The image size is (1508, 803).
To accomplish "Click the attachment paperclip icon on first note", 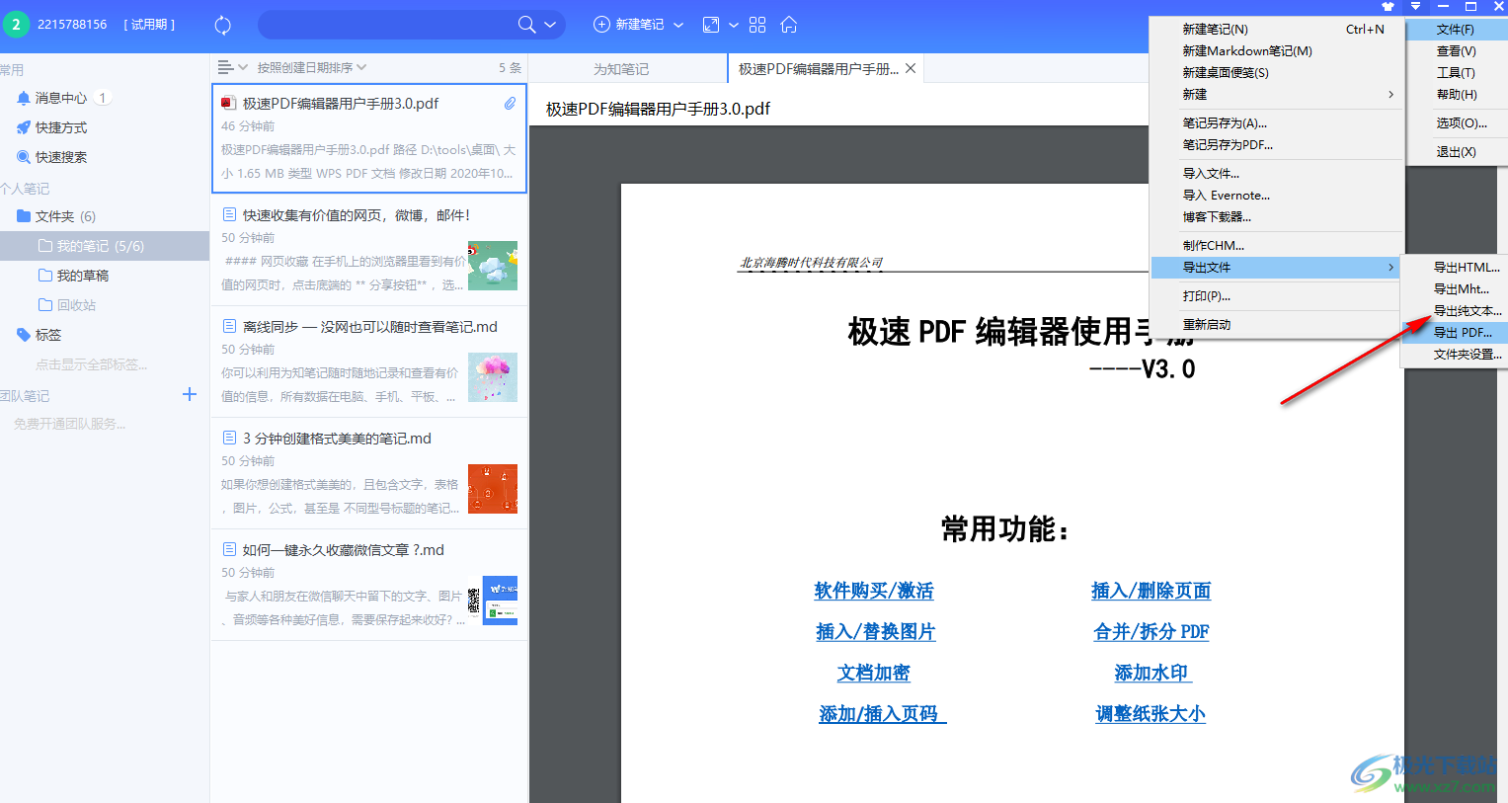I will (510, 103).
